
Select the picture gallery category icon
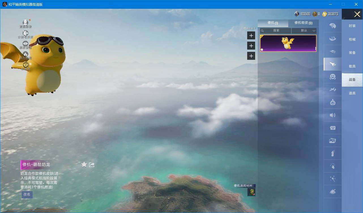[333, 140]
